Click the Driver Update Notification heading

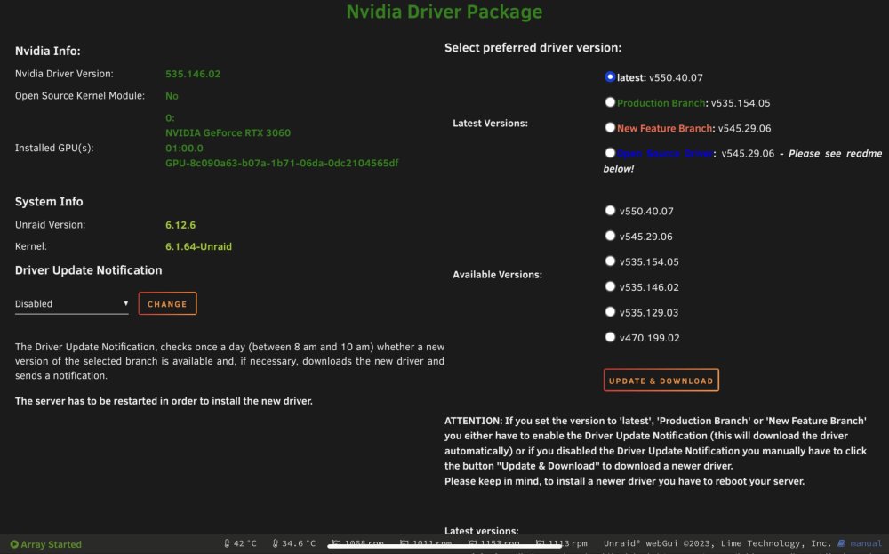coord(88,270)
